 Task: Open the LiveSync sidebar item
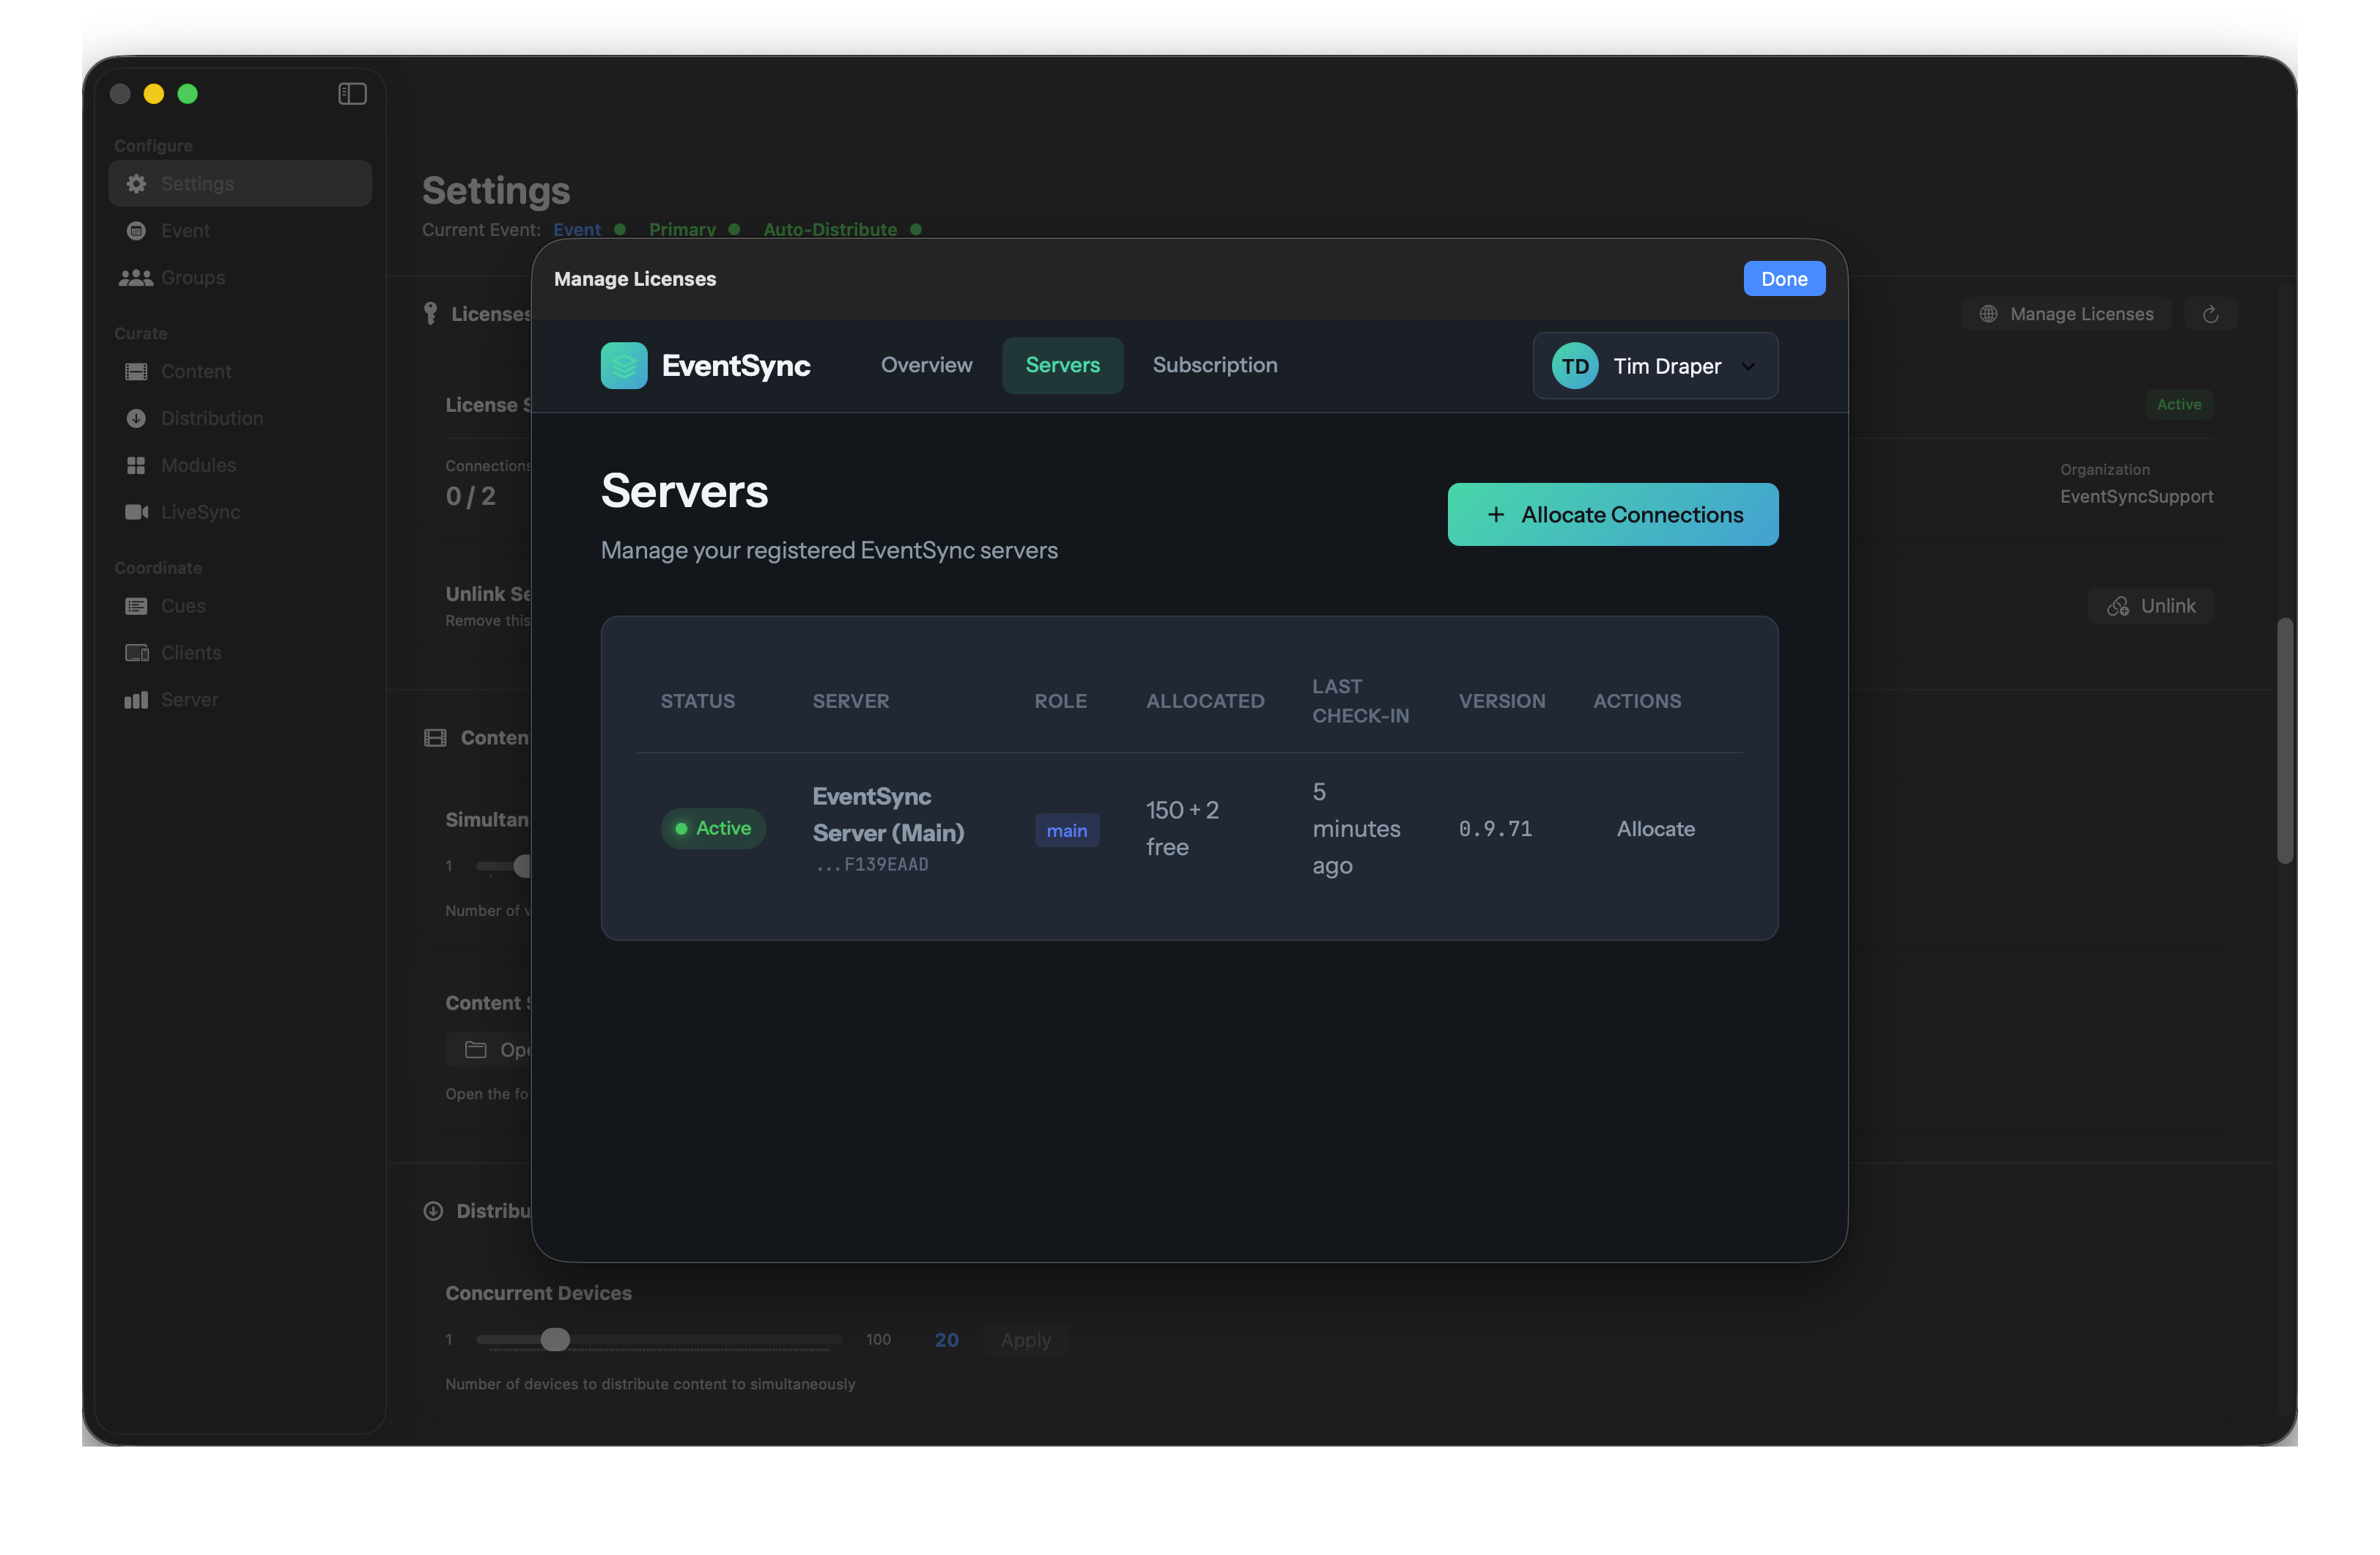click(x=240, y=512)
